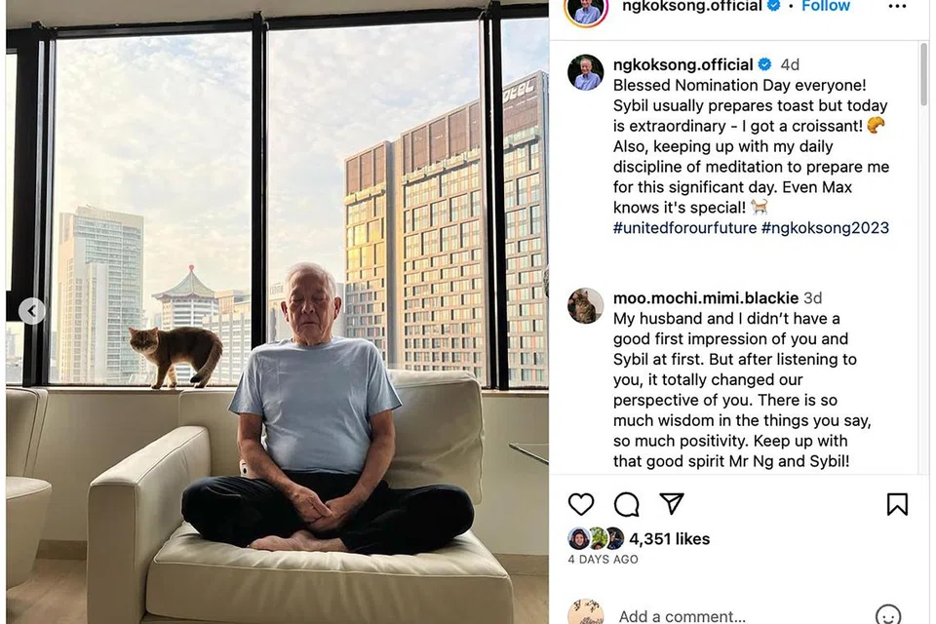Image resolution: width=936 pixels, height=624 pixels.
Task: View list of 4,351 likes
Action: tap(669, 539)
